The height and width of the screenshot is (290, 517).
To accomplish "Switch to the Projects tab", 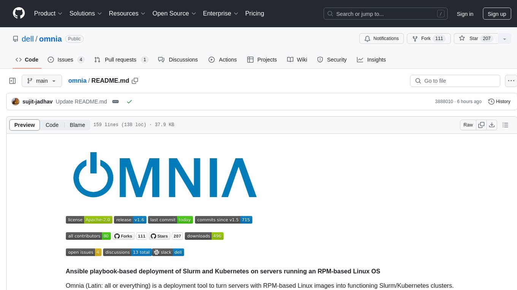I will (x=262, y=60).
